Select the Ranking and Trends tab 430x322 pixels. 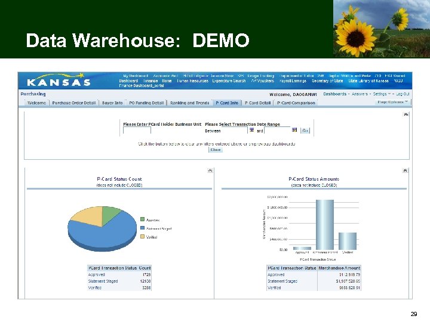[x=189, y=103]
